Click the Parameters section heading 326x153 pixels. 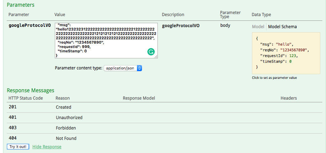click(21, 5)
